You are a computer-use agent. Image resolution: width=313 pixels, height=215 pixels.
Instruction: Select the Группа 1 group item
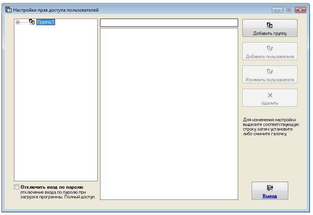pos(45,22)
